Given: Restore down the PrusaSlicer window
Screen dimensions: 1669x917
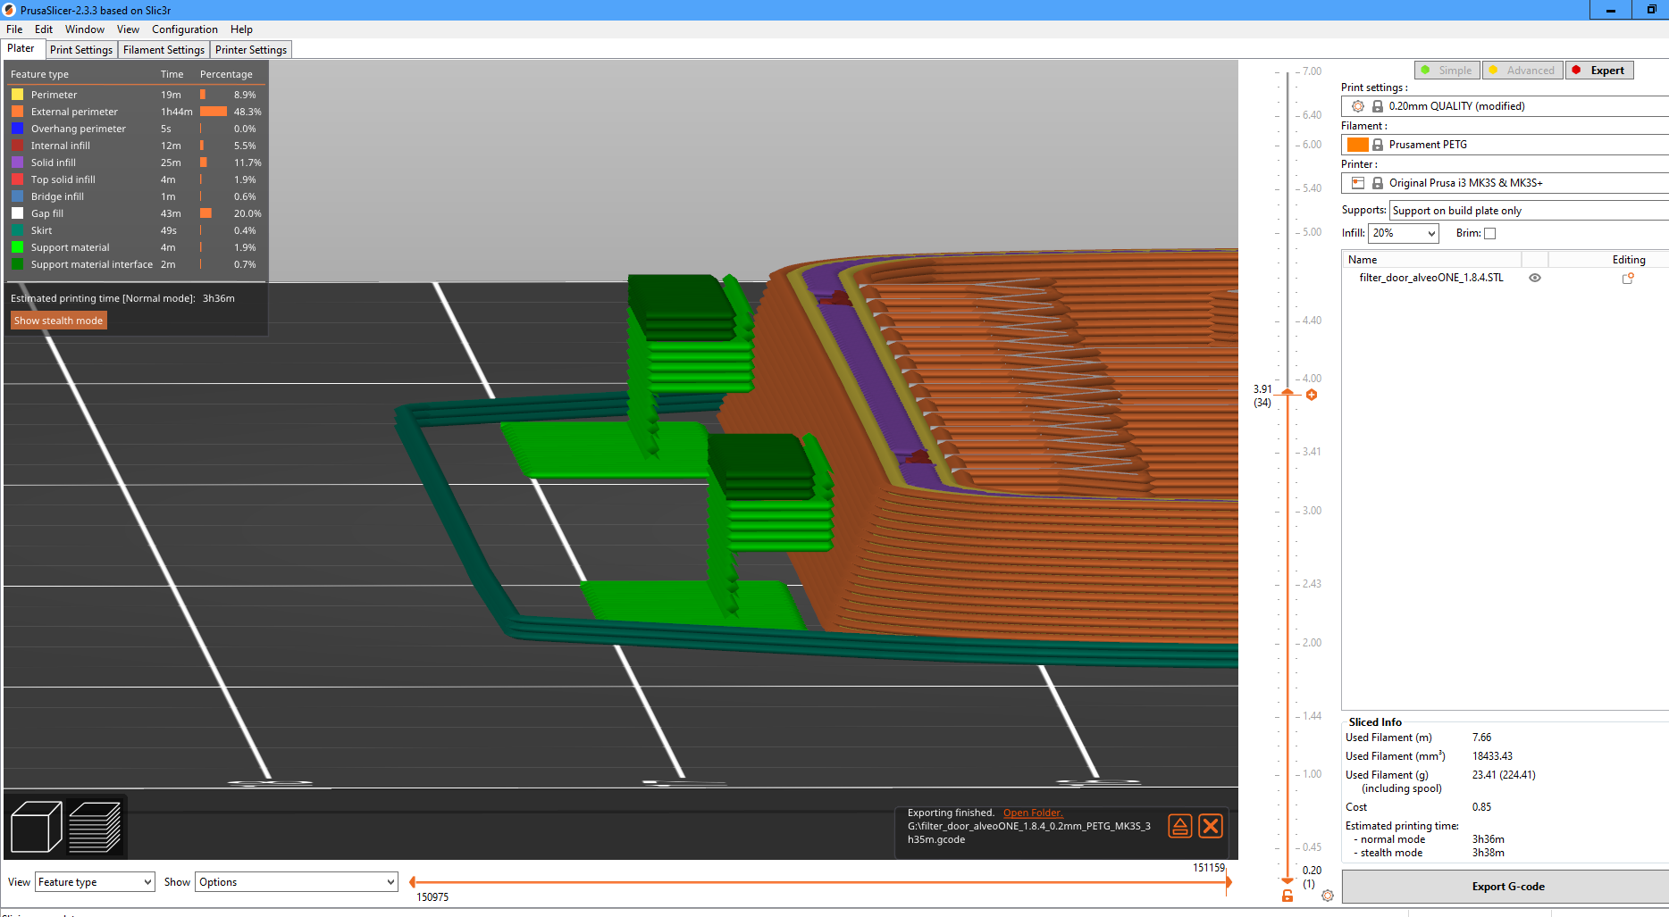Looking at the screenshot, I should pyautogui.click(x=1650, y=10).
